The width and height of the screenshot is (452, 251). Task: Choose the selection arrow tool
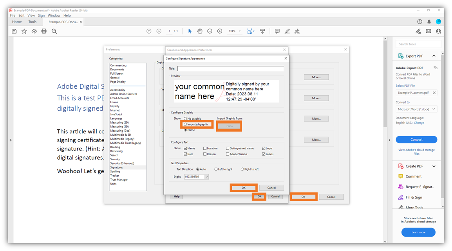[x=190, y=31]
